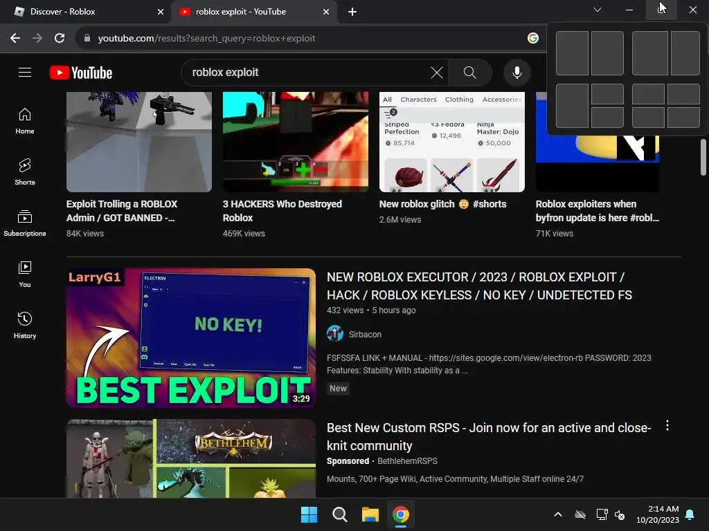Viewport: 709px width, 531px height.
Task: Open the Roblox exploiters byfron update short title
Action: pyautogui.click(x=597, y=211)
